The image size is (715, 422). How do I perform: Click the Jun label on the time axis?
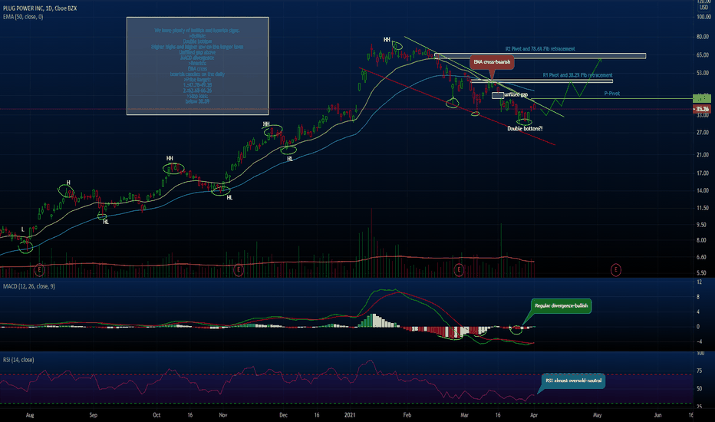point(658,415)
